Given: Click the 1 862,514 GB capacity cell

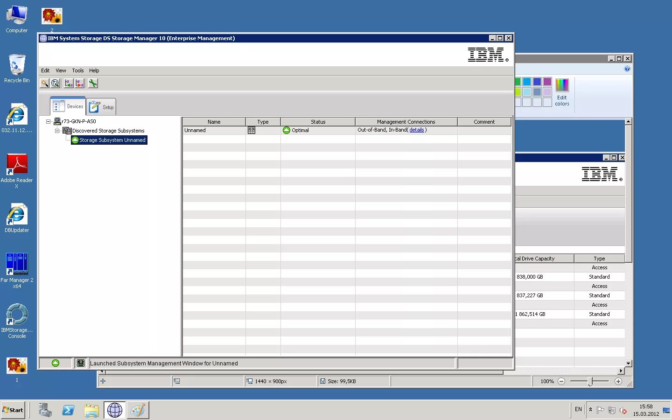Looking at the screenshot, I should pos(544,314).
